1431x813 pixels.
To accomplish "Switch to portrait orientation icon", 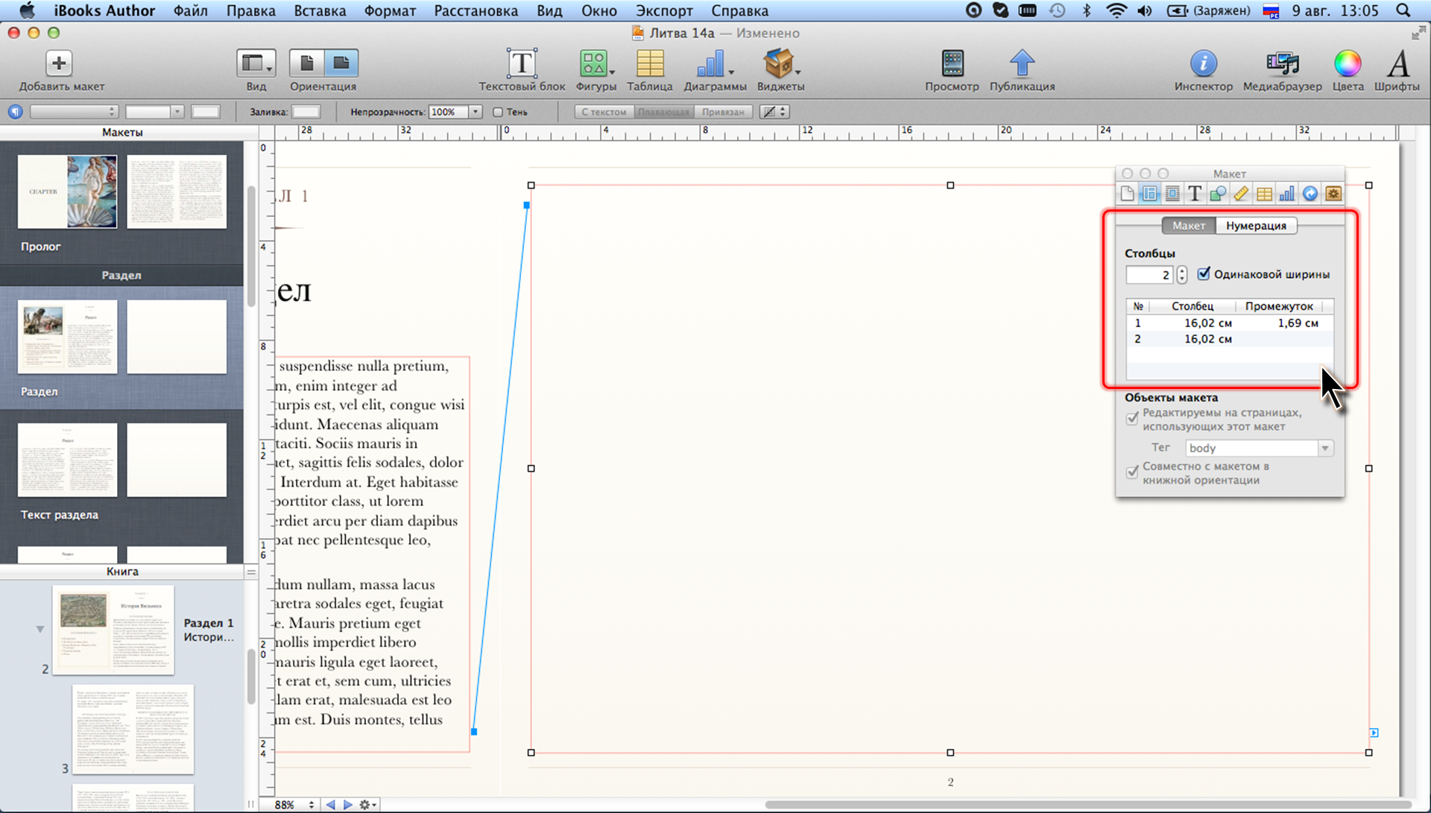I will tap(306, 63).
